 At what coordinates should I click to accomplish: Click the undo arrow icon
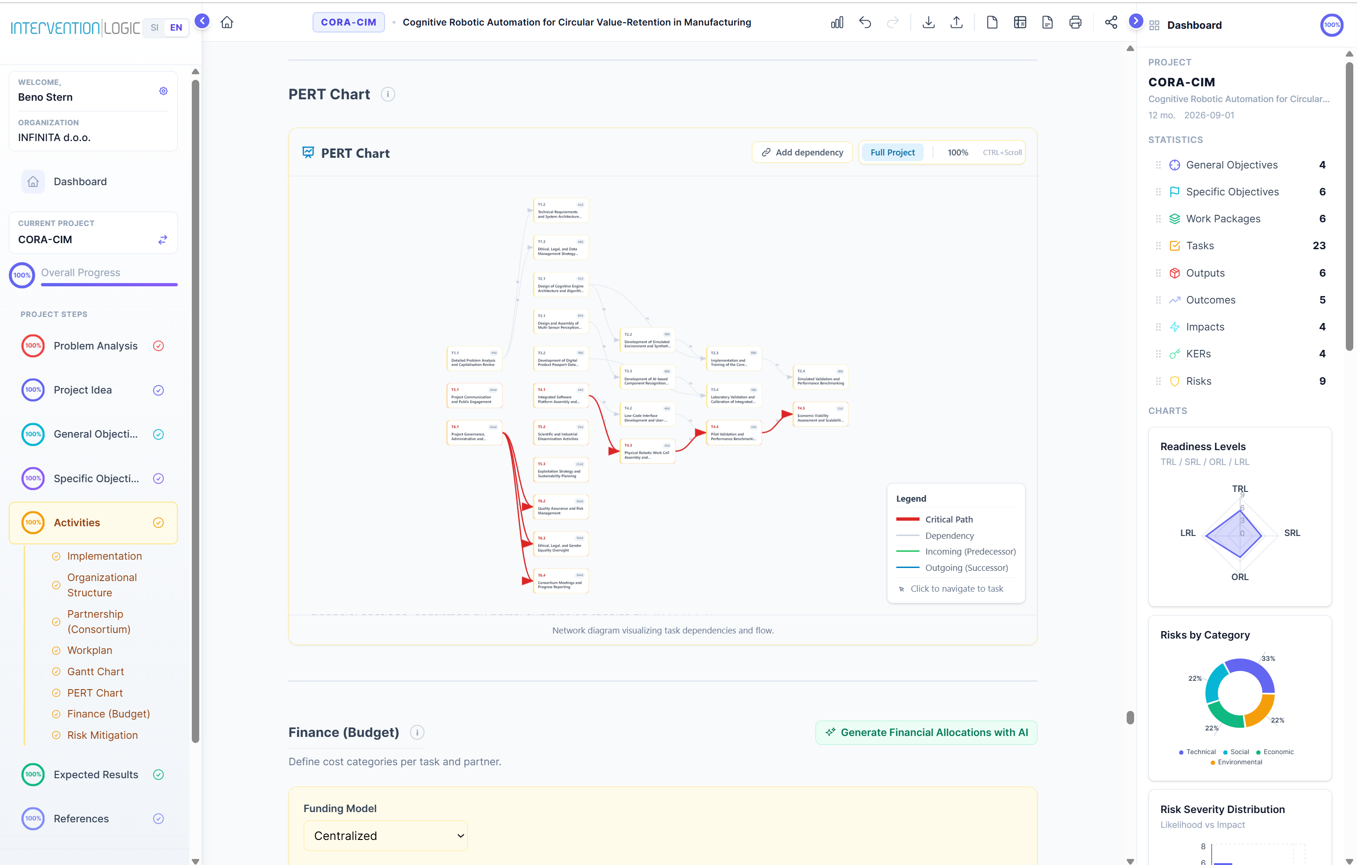[x=865, y=23]
